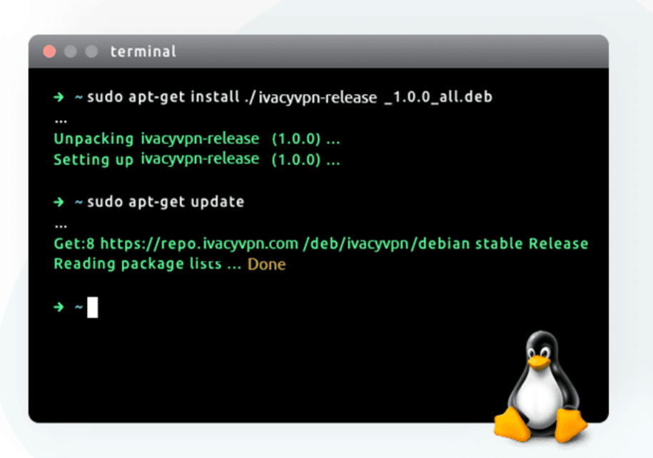653x458 pixels.
Task: Click the 'terminal' title text
Action: (x=143, y=51)
